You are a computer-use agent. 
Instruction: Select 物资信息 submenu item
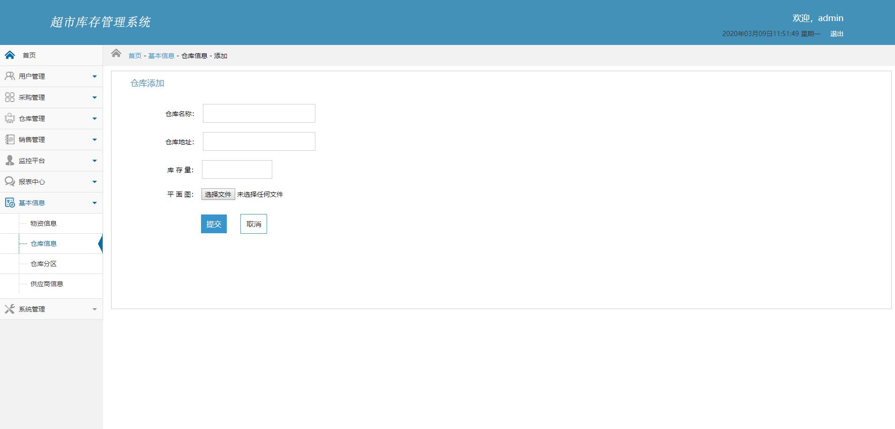tap(44, 223)
